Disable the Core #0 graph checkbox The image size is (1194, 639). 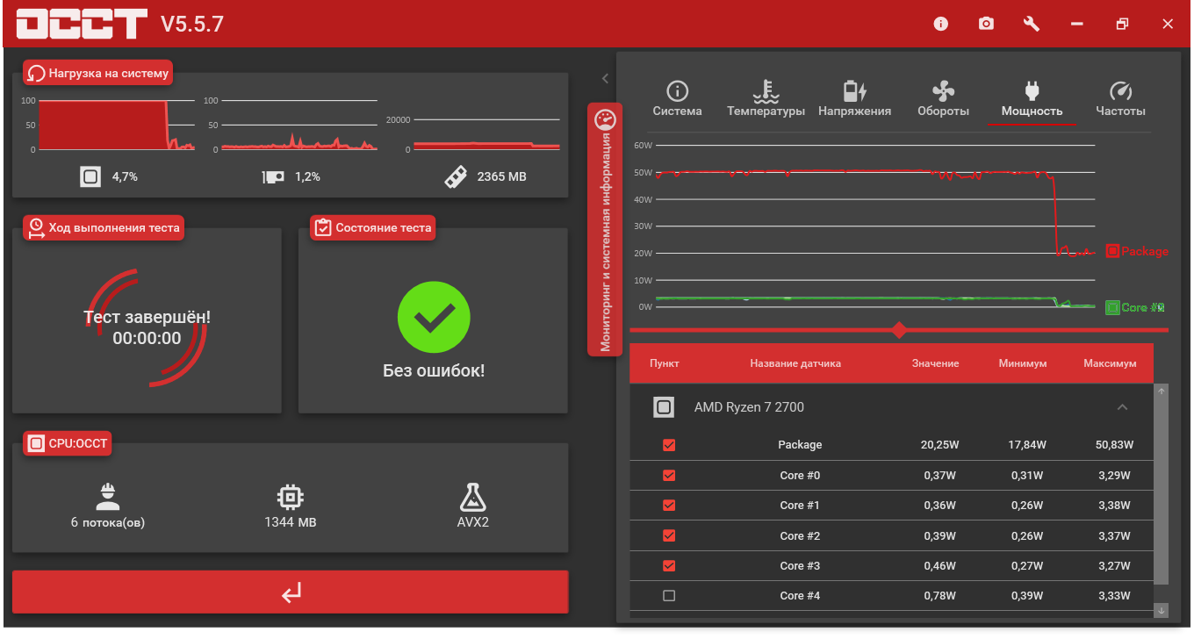(669, 476)
